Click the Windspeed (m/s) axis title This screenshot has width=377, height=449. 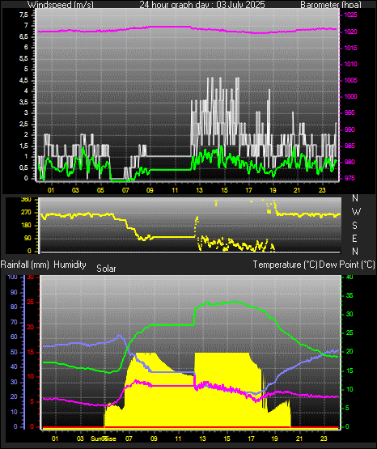(x=61, y=4)
